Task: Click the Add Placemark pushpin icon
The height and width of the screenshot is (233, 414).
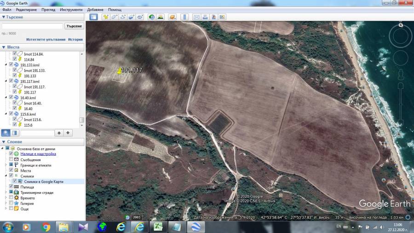Action: [x=106, y=17]
